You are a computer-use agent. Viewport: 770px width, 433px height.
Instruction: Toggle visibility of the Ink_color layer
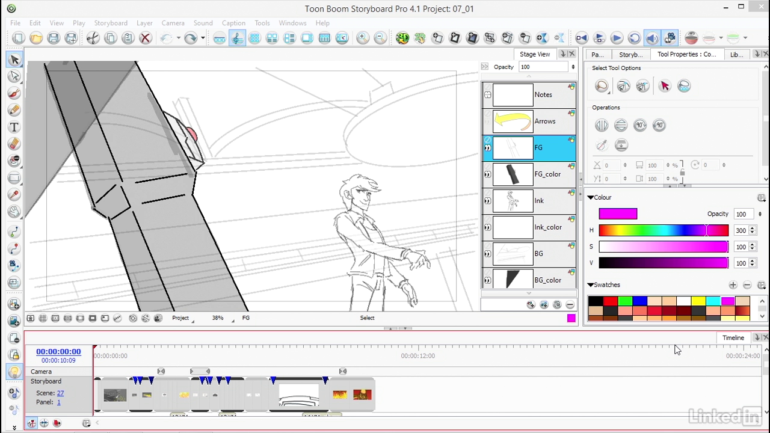click(488, 227)
